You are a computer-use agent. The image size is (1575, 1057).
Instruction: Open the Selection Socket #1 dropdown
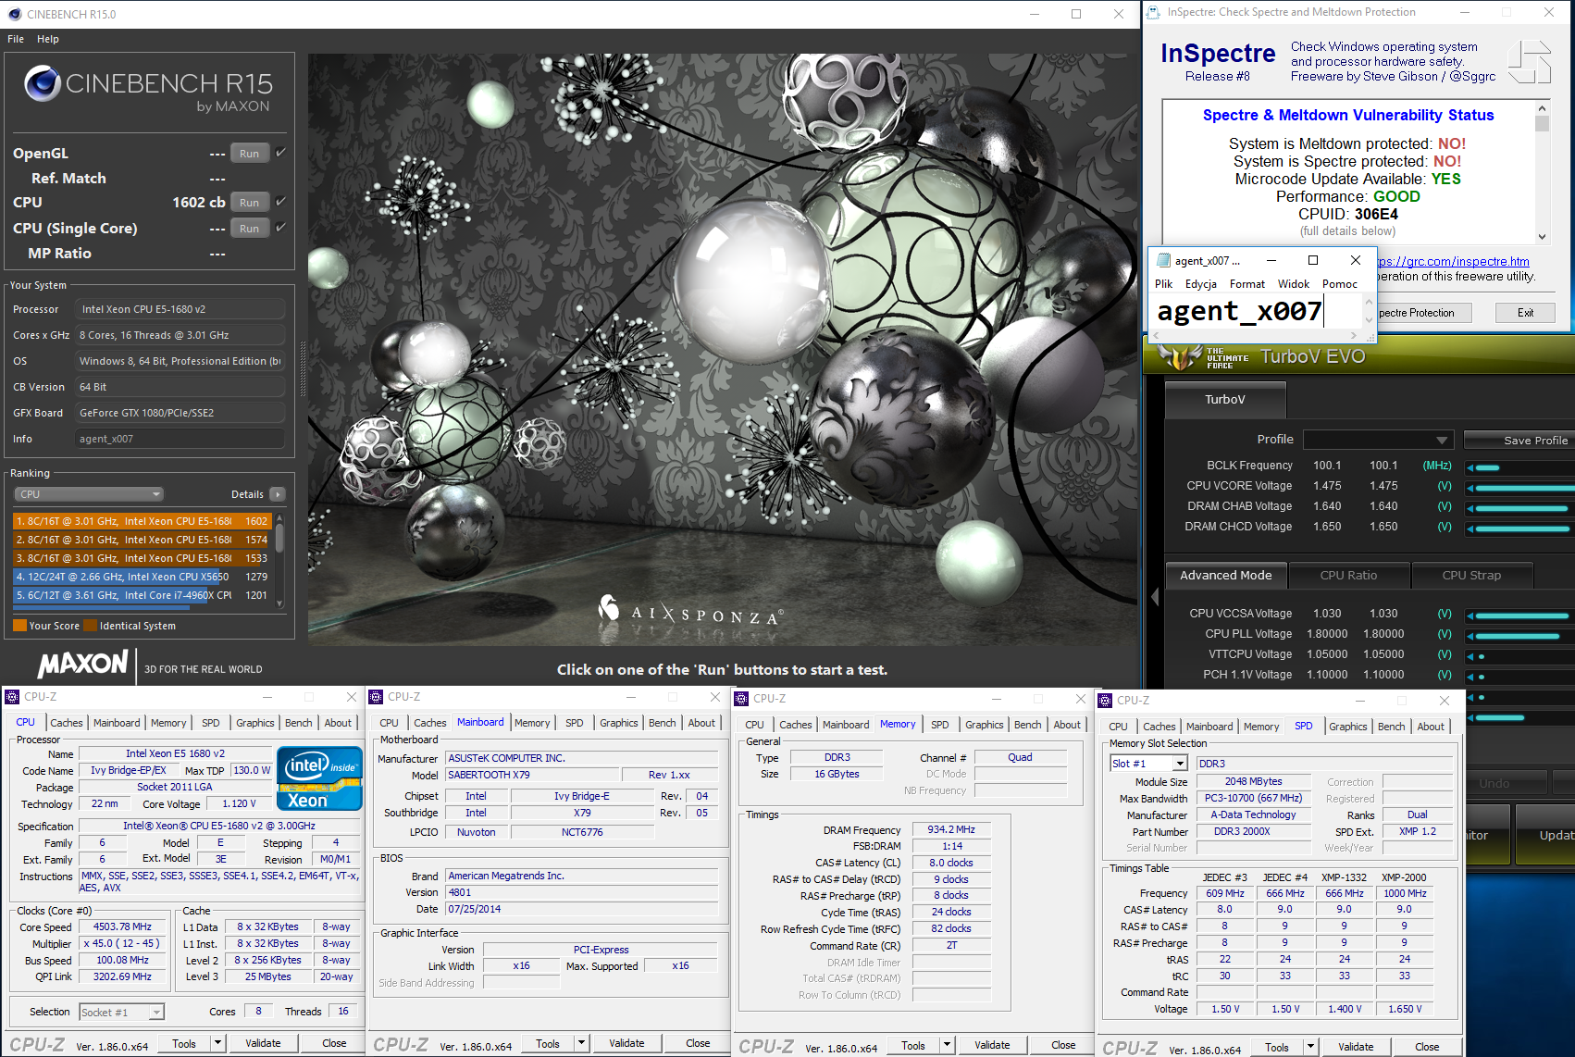click(x=121, y=1013)
